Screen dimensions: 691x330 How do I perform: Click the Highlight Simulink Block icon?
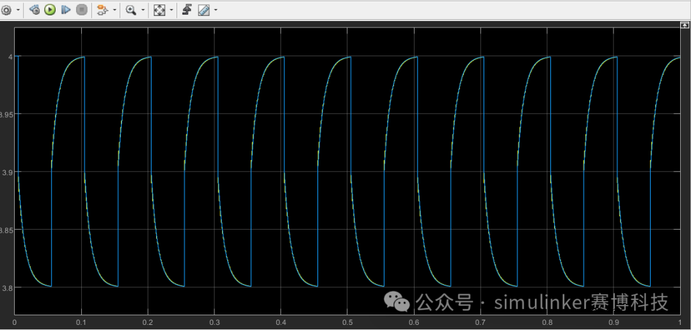(x=102, y=10)
